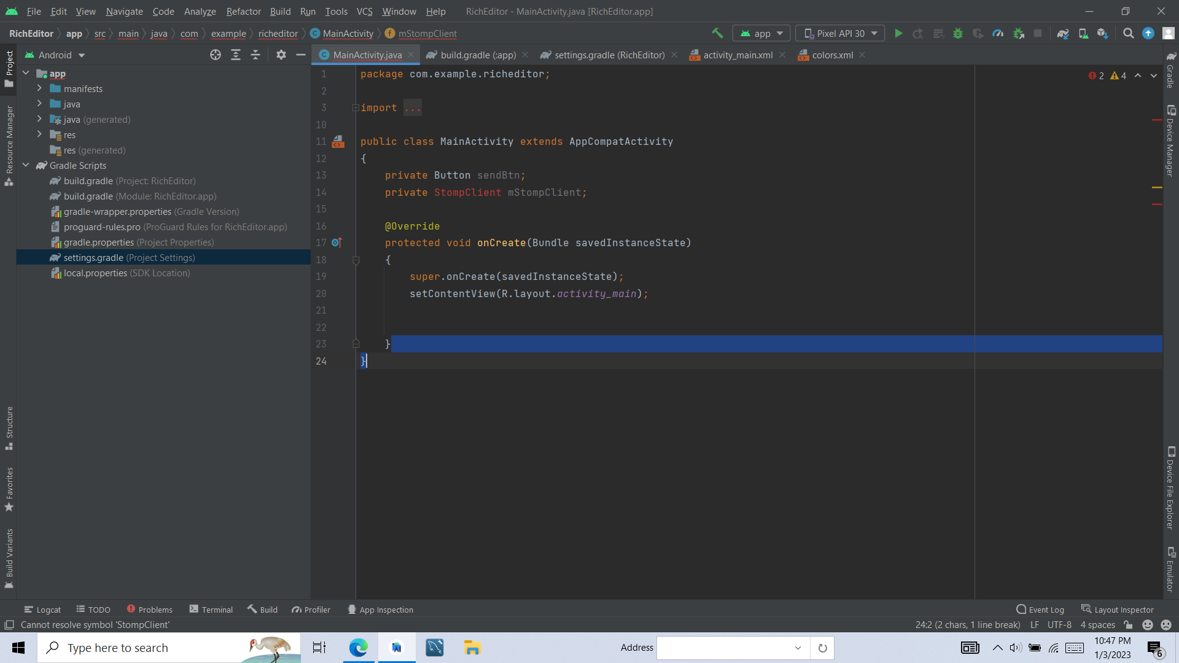The image size is (1179, 663).
Task: Open Project panel settings gear
Action: (x=281, y=55)
